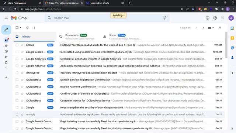Click the Search mail field
This screenshot has height=133, width=236.
(107, 18)
